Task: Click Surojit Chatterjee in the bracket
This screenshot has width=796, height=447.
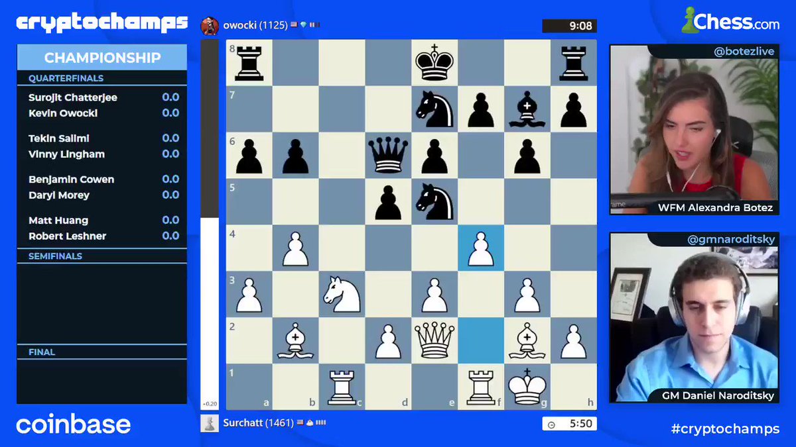Action: [73, 97]
